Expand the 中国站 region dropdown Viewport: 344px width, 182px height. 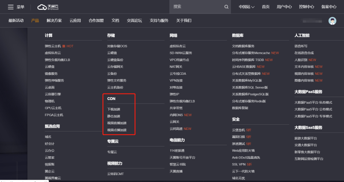click(x=247, y=7)
